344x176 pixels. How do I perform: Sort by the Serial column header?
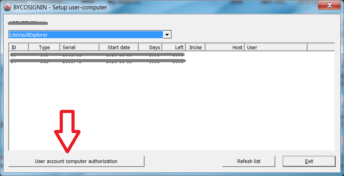(79, 47)
